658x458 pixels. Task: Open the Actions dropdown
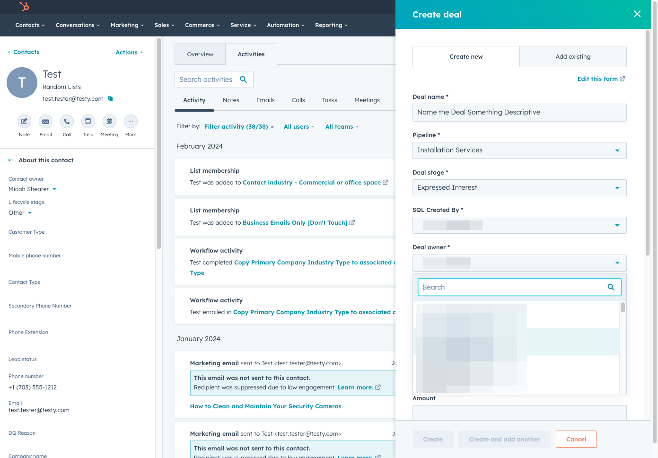(x=129, y=53)
